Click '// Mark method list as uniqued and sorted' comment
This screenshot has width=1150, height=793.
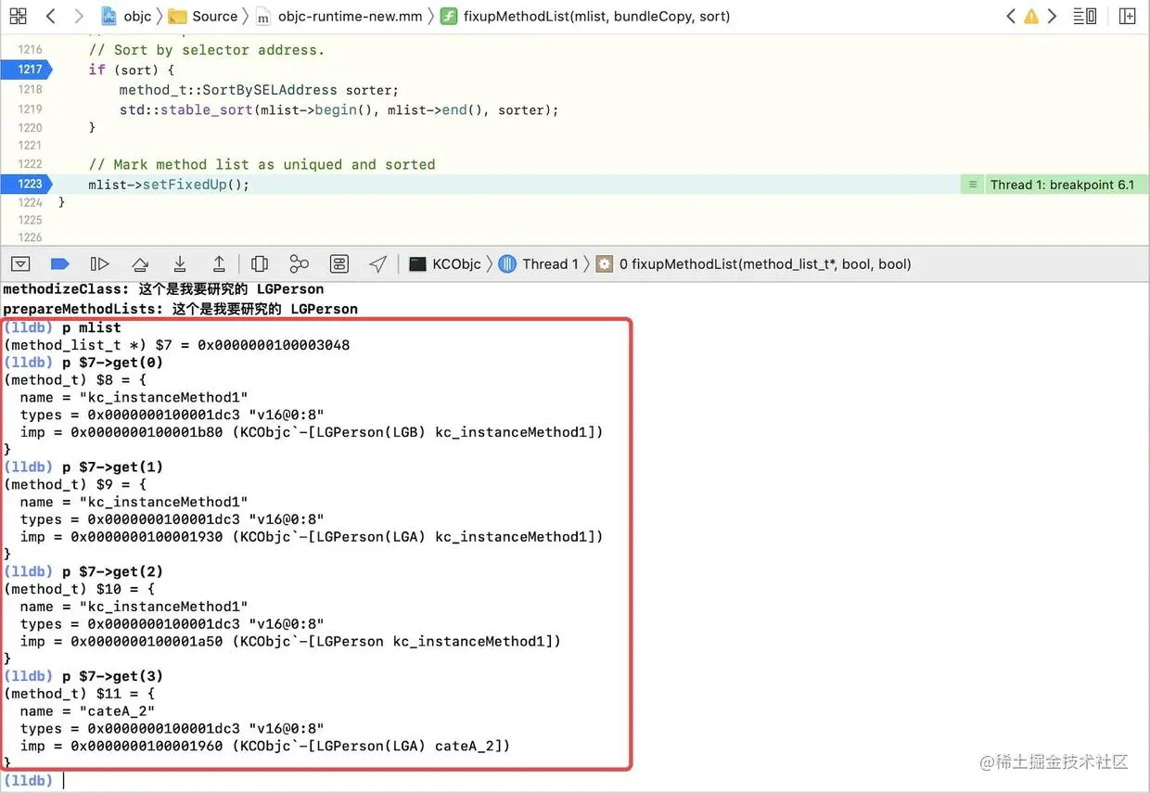tap(262, 164)
